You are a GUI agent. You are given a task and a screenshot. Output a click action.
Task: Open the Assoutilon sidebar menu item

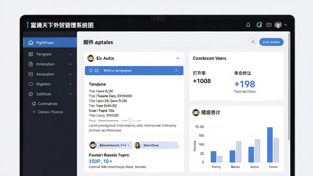pyautogui.click(x=50, y=74)
